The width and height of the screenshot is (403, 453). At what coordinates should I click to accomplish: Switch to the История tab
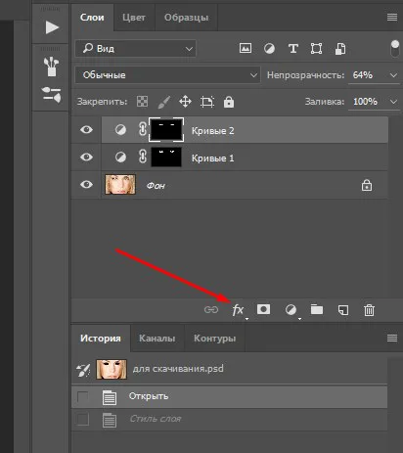point(101,339)
